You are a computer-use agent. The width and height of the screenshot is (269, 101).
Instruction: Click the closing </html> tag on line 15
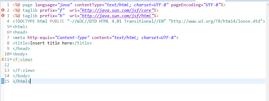click(21, 81)
